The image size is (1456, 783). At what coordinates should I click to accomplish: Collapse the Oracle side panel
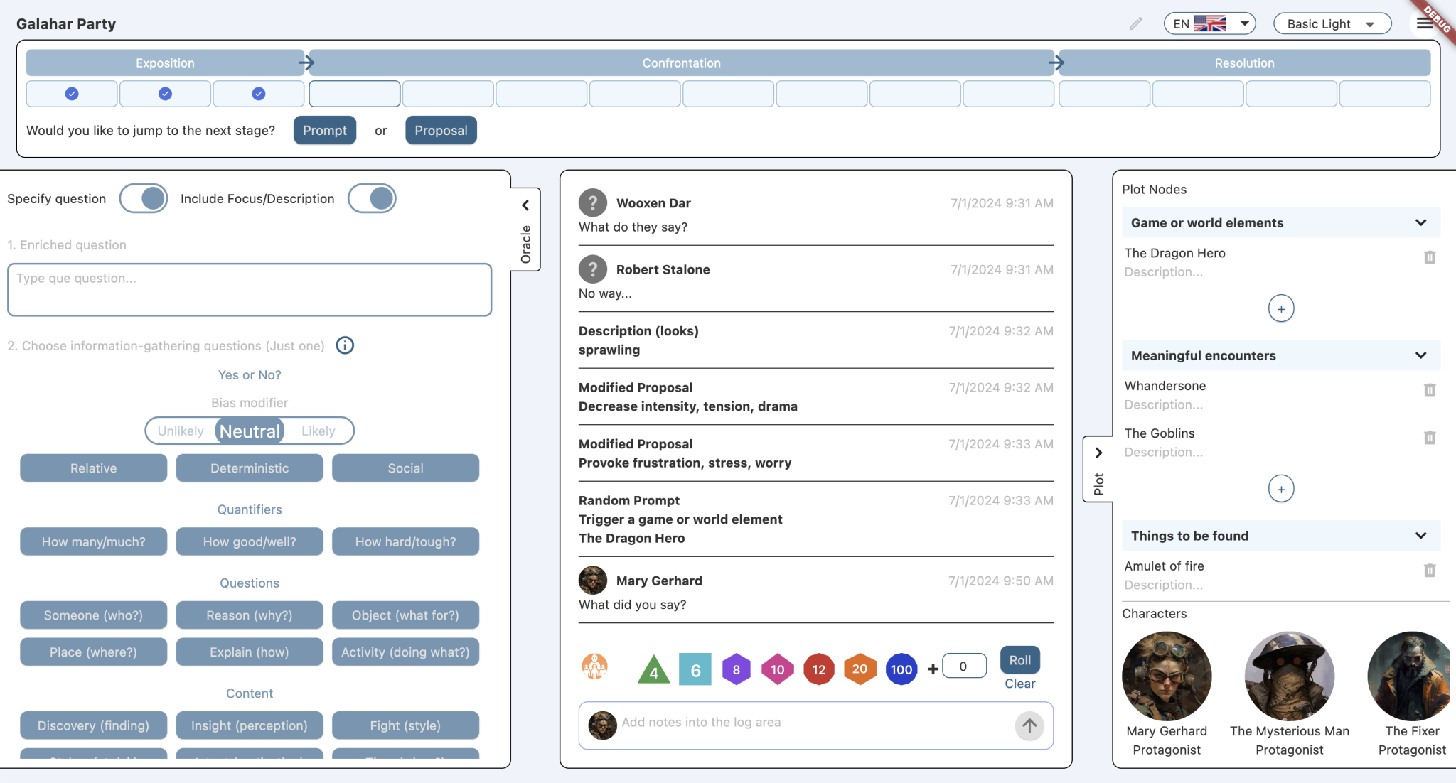(x=525, y=229)
